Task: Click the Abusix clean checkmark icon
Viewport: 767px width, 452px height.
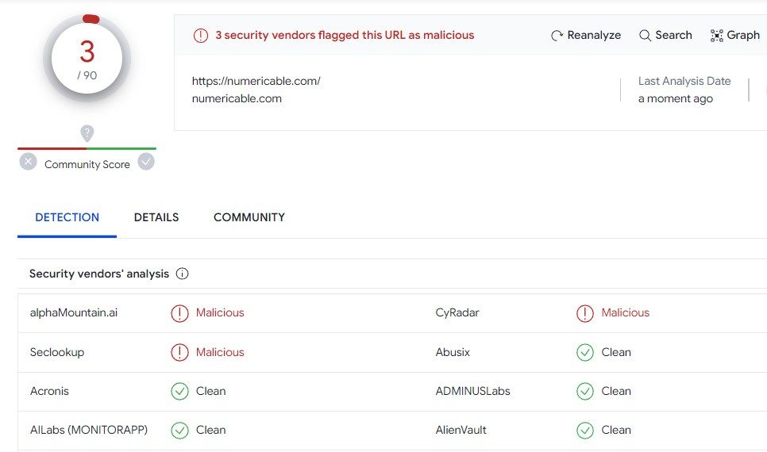Action: 585,352
